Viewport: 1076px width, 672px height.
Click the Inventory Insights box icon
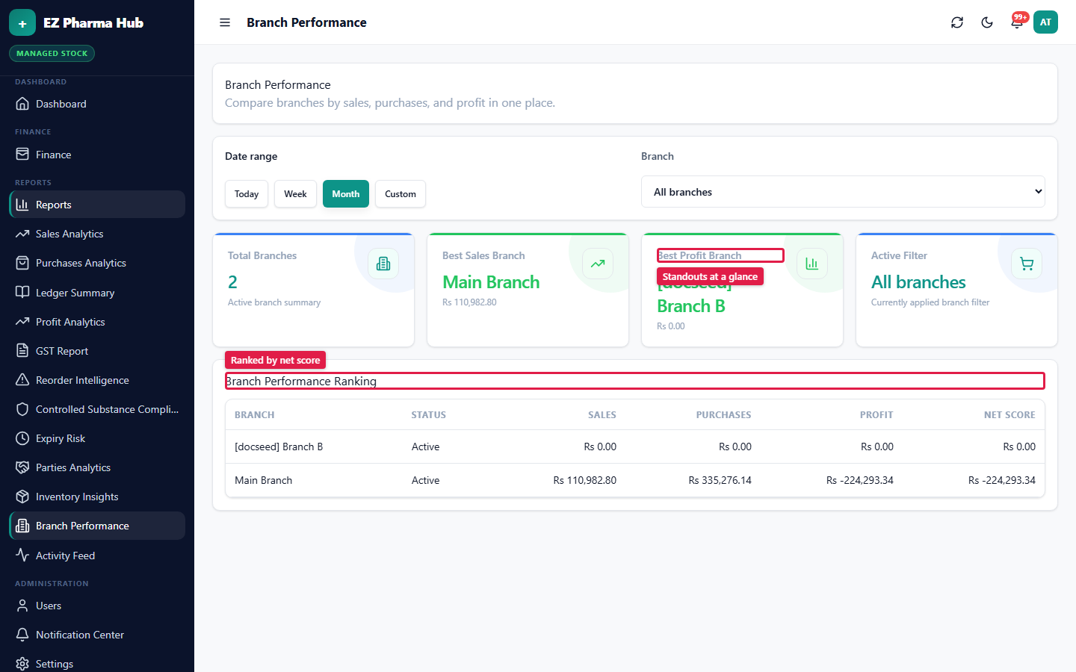[x=22, y=497]
